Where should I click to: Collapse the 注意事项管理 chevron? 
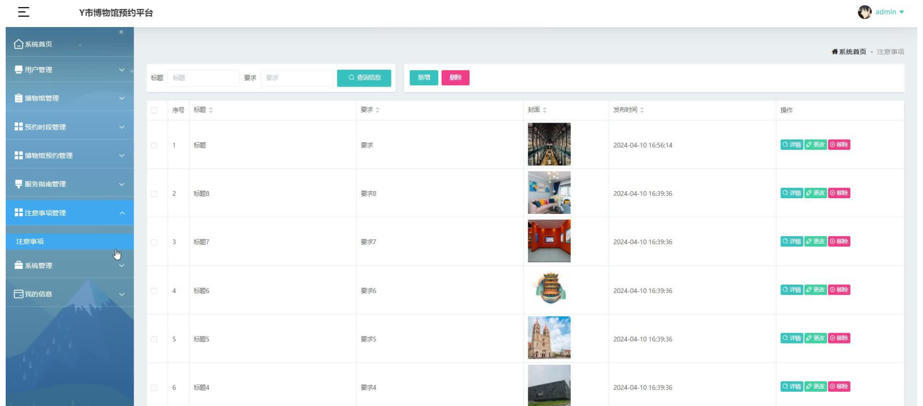[x=122, y=213]
